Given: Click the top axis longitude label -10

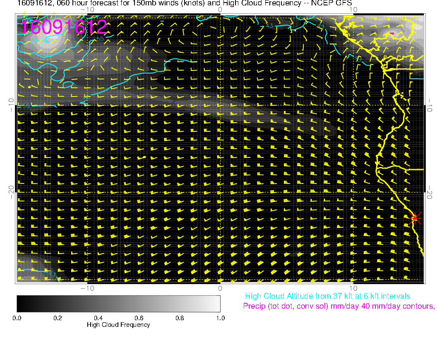Looking at the screenshot, I should coord(87,10).
